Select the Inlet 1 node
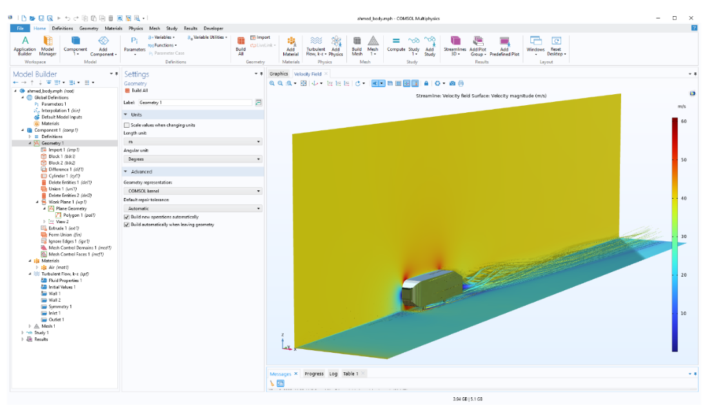Image resolution: width=705 pixels, height=407 pixels. (51, 313)
